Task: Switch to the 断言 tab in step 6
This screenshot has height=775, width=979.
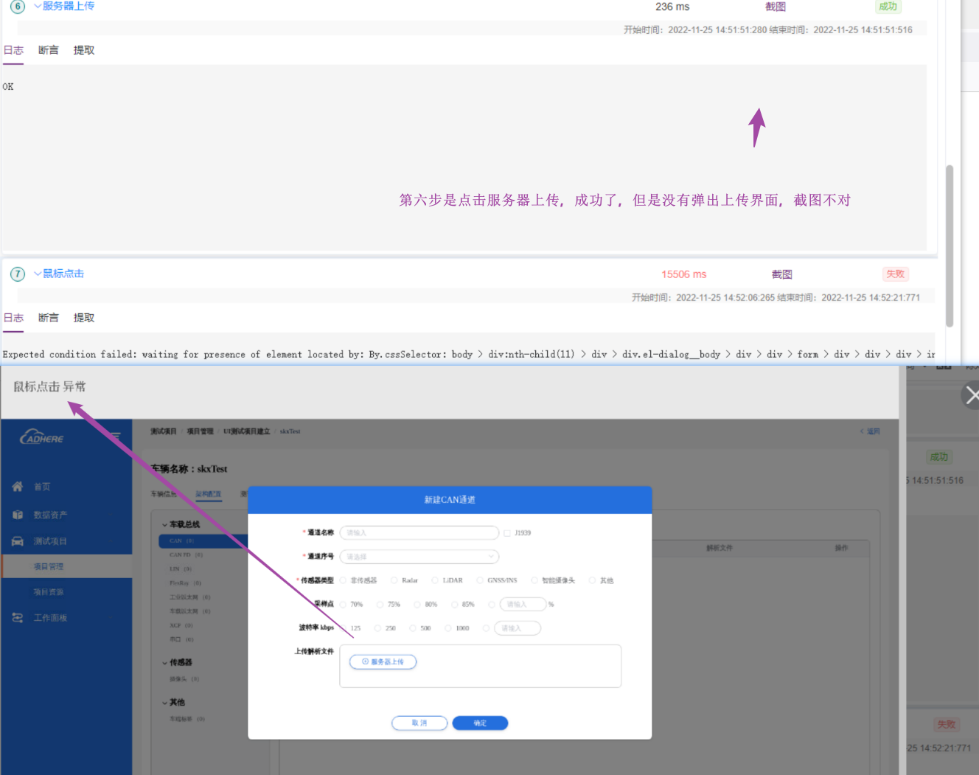Action: [x=48, y=49]
